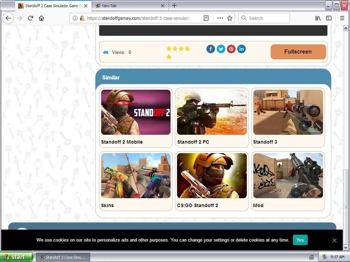This screenshot has height=262, width=350.
Task: Show site information icon in address bar
Action: pos(75,18)
